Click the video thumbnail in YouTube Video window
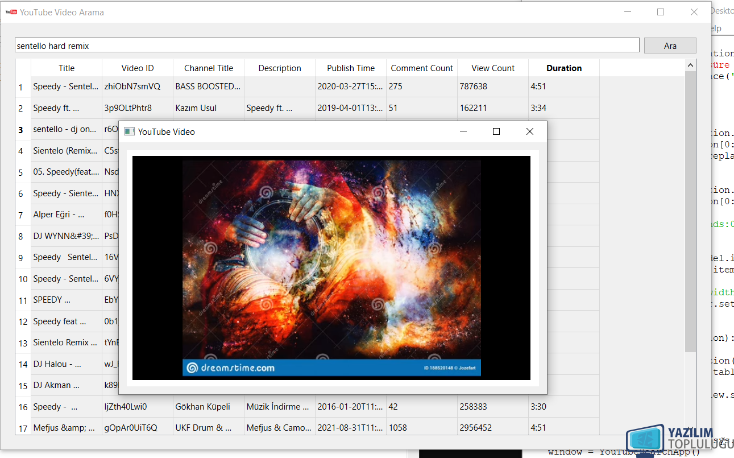Viewport: 734px width, 458px height. coord(331,268)
